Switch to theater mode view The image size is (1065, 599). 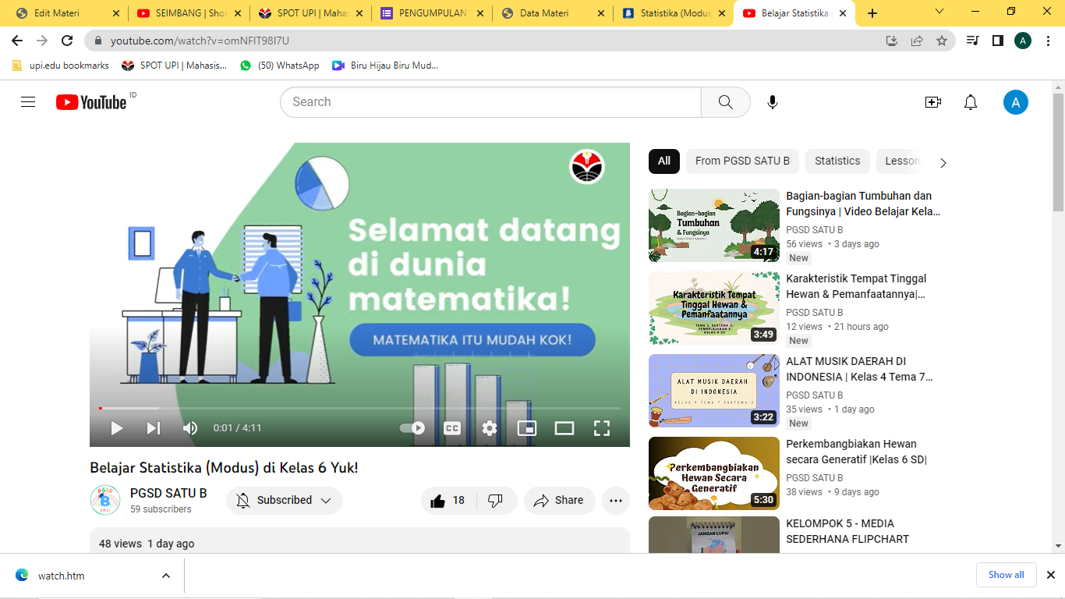(564, 428)
